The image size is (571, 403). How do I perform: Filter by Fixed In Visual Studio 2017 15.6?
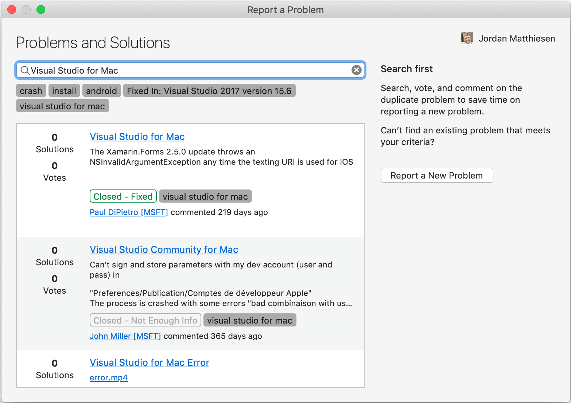(209, 91)
